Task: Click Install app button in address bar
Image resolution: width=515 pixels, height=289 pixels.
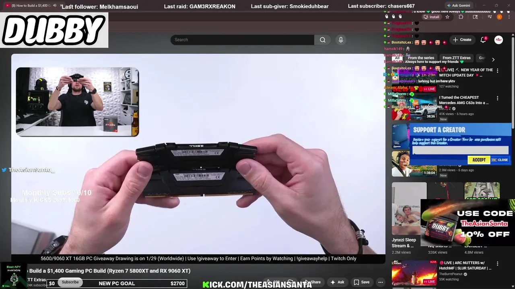Action: click(x=432, y=17)
